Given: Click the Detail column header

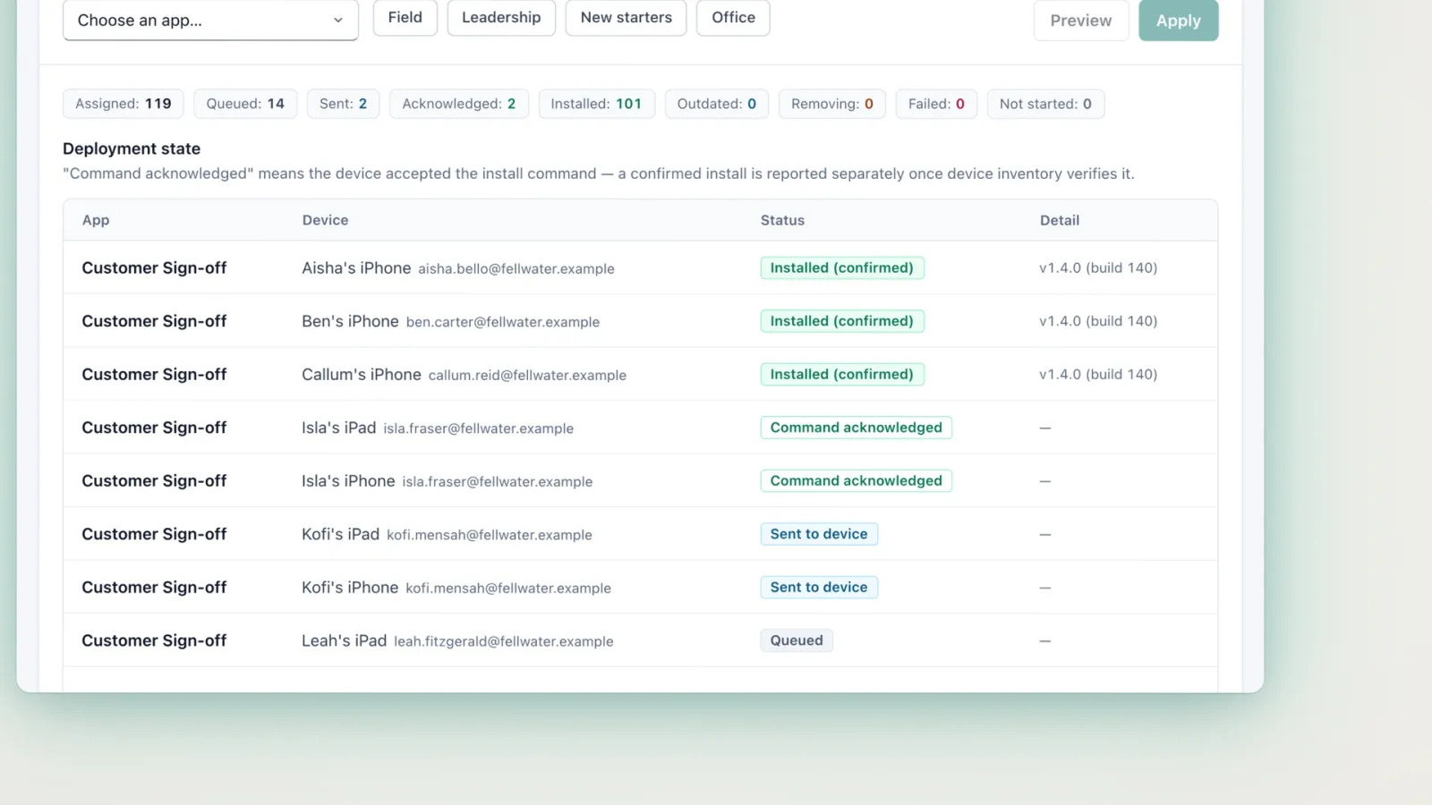Looking at the screenshot, I should point(1060,220).
